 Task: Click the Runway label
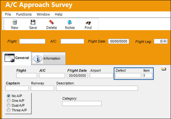pos(38,83)
